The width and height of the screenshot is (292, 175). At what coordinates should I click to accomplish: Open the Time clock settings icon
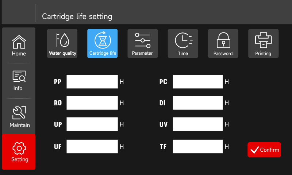pyautogui.click(x=183, y=43)
